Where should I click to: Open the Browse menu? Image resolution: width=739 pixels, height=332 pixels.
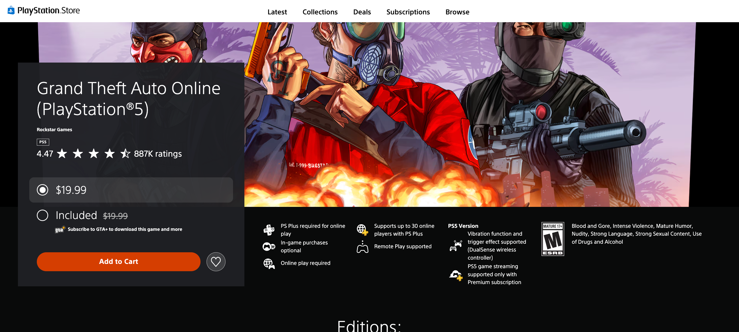pos(457,12)
